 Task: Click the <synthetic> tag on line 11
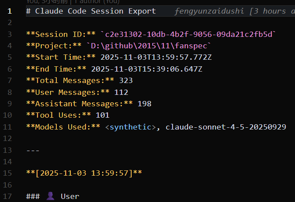pyautogui.click(x=130, y=127)
